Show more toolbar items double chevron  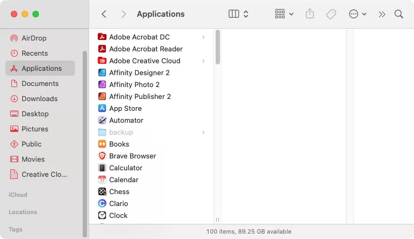point(382,14)
